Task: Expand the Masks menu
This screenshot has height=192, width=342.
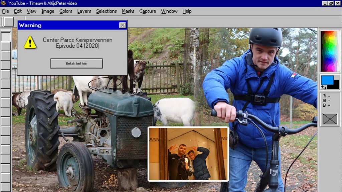Action: click(x=128, y=11)
